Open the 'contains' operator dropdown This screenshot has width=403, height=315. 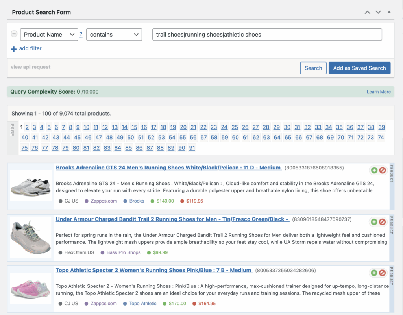pos(114,35)
